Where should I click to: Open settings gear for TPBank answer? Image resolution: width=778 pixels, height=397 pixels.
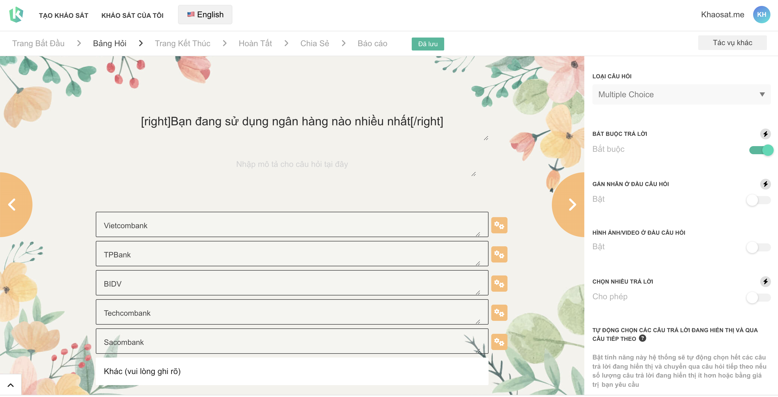(499, 254)
